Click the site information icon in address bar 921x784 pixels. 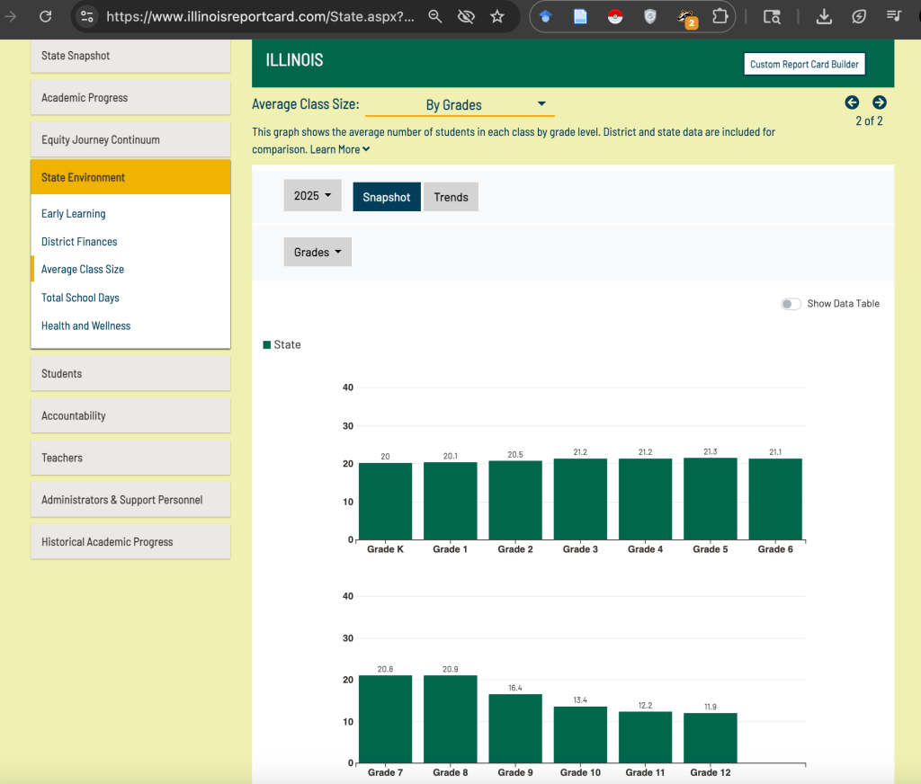click(x=86, y=16)
